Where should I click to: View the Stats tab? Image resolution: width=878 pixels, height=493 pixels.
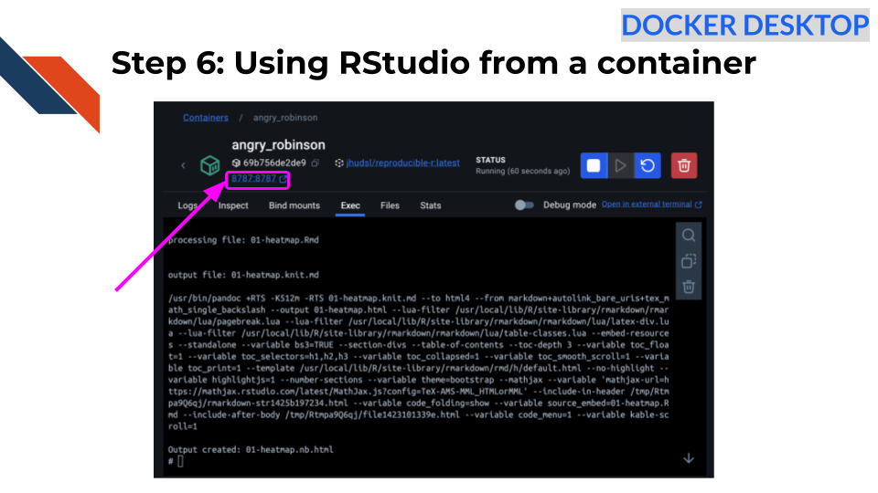(431, 205)
